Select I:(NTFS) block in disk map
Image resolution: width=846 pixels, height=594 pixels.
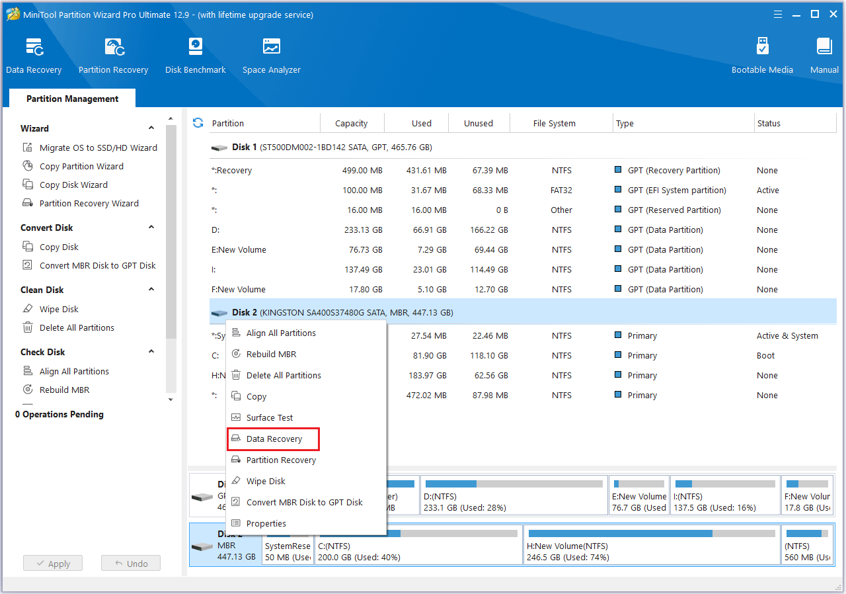pos(725,495)
